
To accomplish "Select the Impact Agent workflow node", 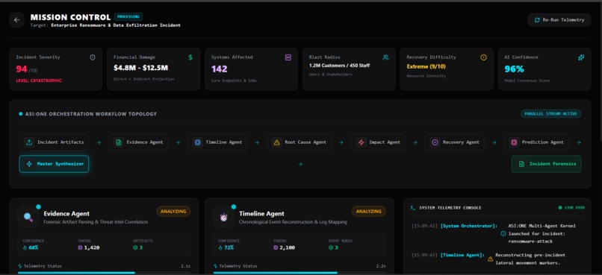I will [378, 142].
